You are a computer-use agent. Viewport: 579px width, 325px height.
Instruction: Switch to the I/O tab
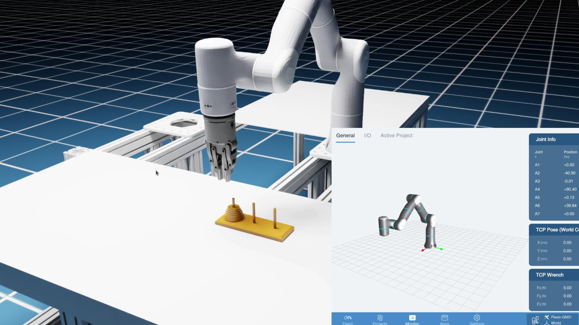pos(367,135)
